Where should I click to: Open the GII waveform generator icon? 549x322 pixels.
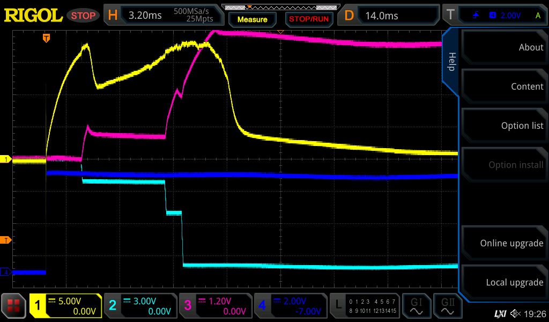coord(448,306)
